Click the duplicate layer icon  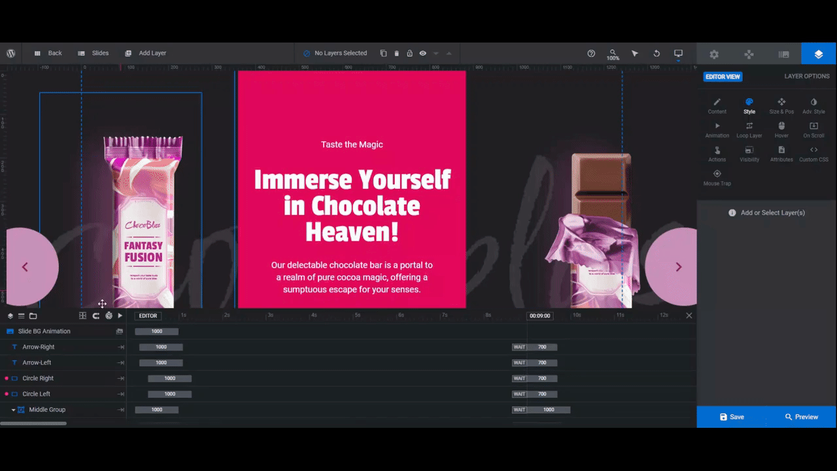pos(384,53)
